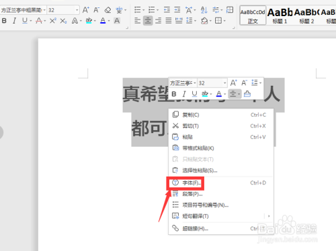Choose 带格式粘贴(K) from the context menu
Screen dimensions: 336x251
tap(221, 148)
